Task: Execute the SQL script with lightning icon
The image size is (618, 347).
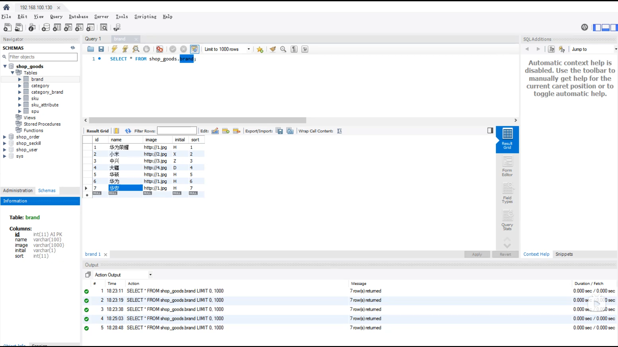Action: pos(114,49)
